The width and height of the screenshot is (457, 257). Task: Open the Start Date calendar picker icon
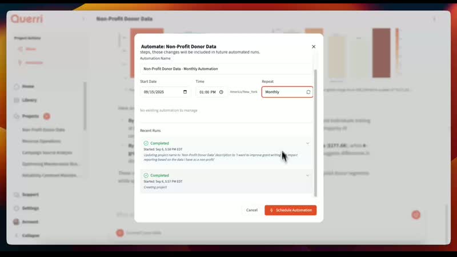185,92
